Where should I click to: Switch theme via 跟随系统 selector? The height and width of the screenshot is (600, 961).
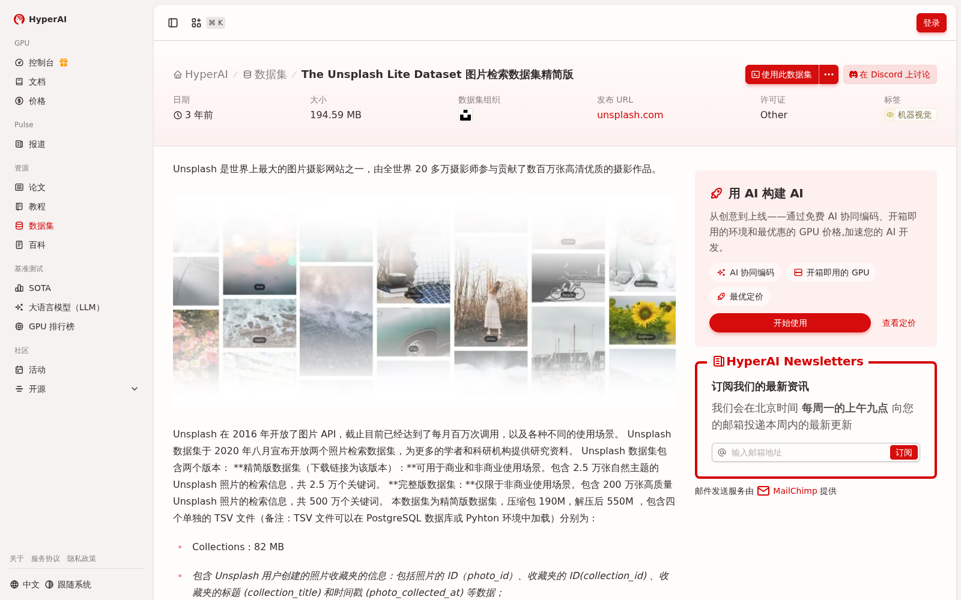68,584
